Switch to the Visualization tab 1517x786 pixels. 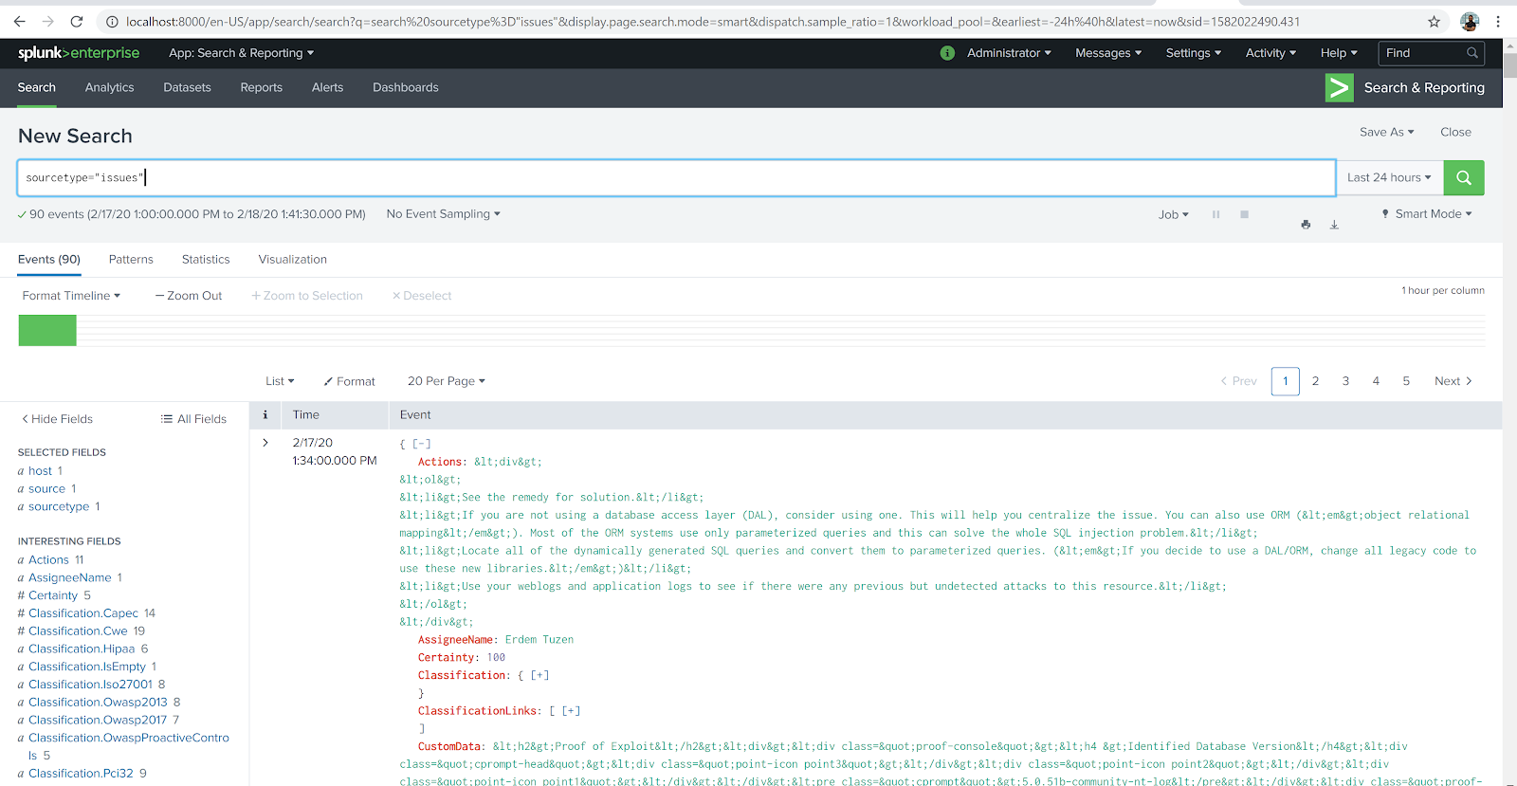[x=292, y=260]
